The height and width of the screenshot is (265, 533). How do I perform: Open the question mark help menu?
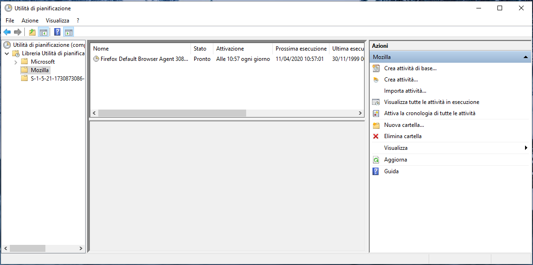[x=78, y=21]
